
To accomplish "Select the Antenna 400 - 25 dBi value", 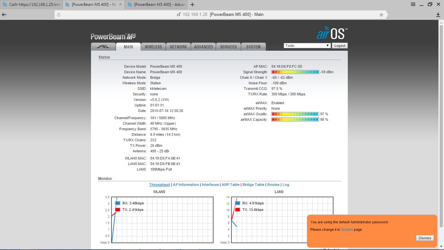I will [x=160, y=151].
